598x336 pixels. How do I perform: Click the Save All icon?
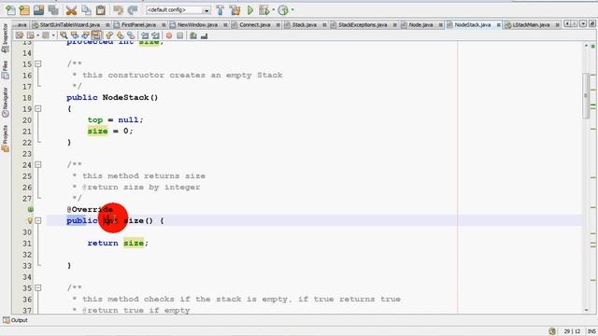point(53,10)
